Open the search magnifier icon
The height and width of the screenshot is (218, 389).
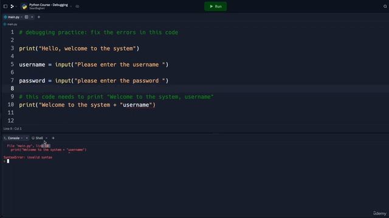(x=385, y=7)
